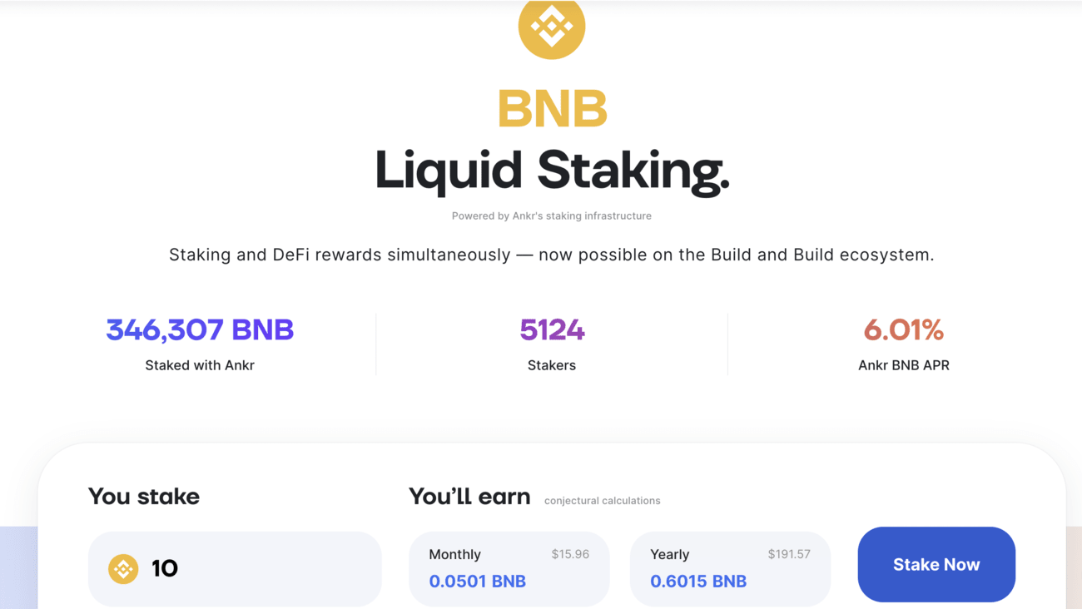Click the BNB coin icon in stake field
Image resolution: width=1082 pixels, height=609 pixels.
(x=123, y=569)
